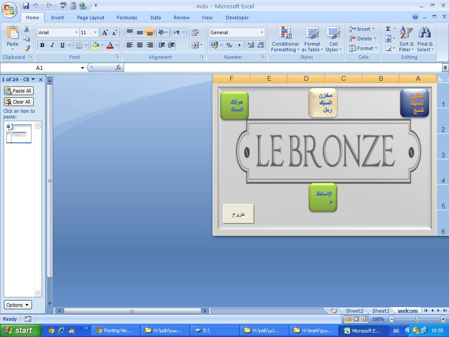Switch to the Formulas tab
This screenshot has width=449, height=337.
[127, 18]
